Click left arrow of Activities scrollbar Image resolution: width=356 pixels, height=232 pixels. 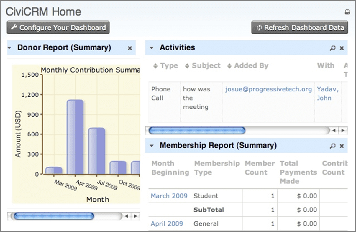click(334, 131)
